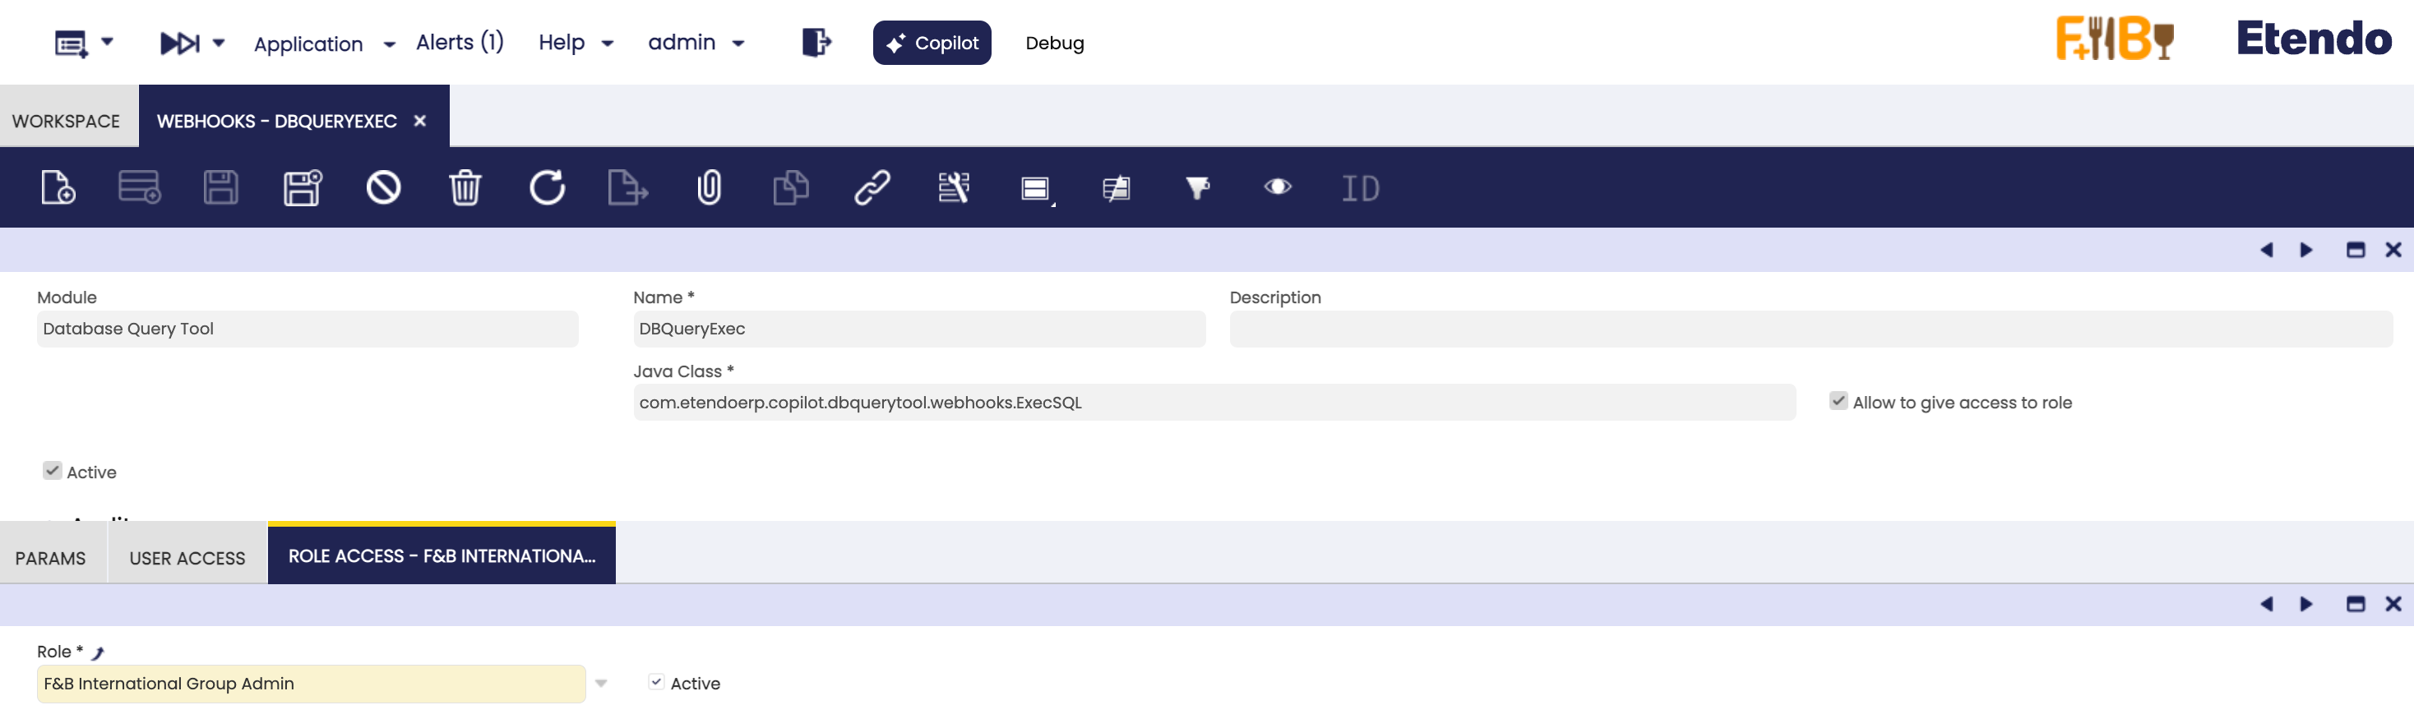Open the quick launch fast-forward icon
Image resolution: width=2414 pixels, height=728 pixels.
coord(180,43)
